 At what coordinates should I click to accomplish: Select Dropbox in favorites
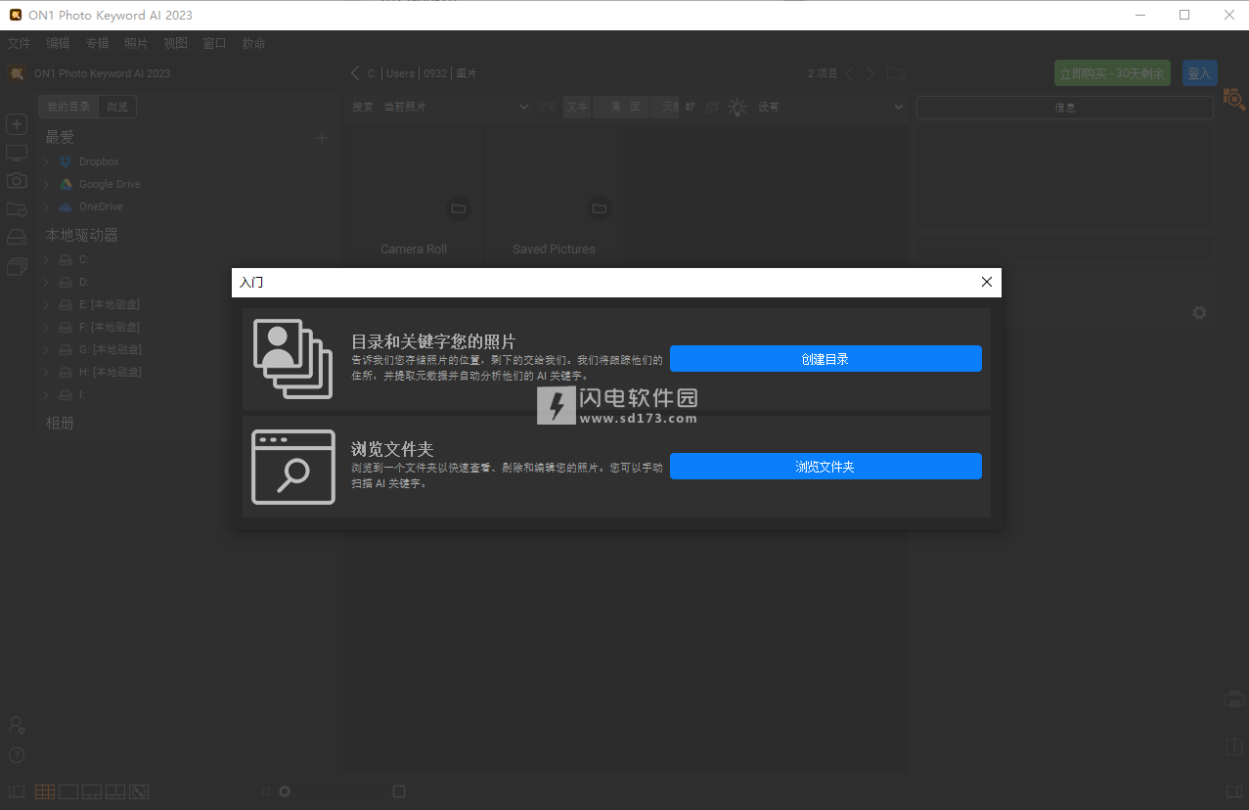99,162
